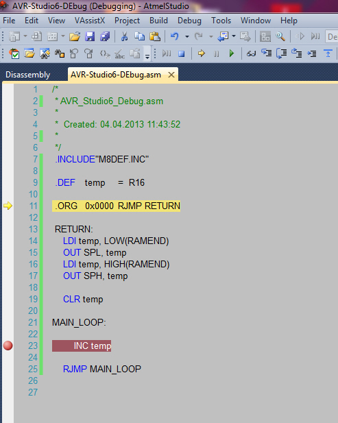Close the AVR-Studio6-DEbug.asm tab
This screenshot has width=338, height=423.
pos(171,75)
